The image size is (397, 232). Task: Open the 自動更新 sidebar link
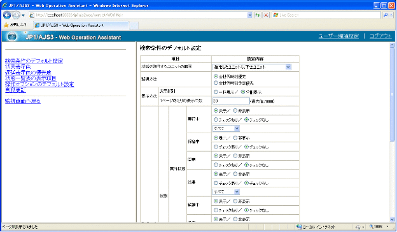pos(15,90)
